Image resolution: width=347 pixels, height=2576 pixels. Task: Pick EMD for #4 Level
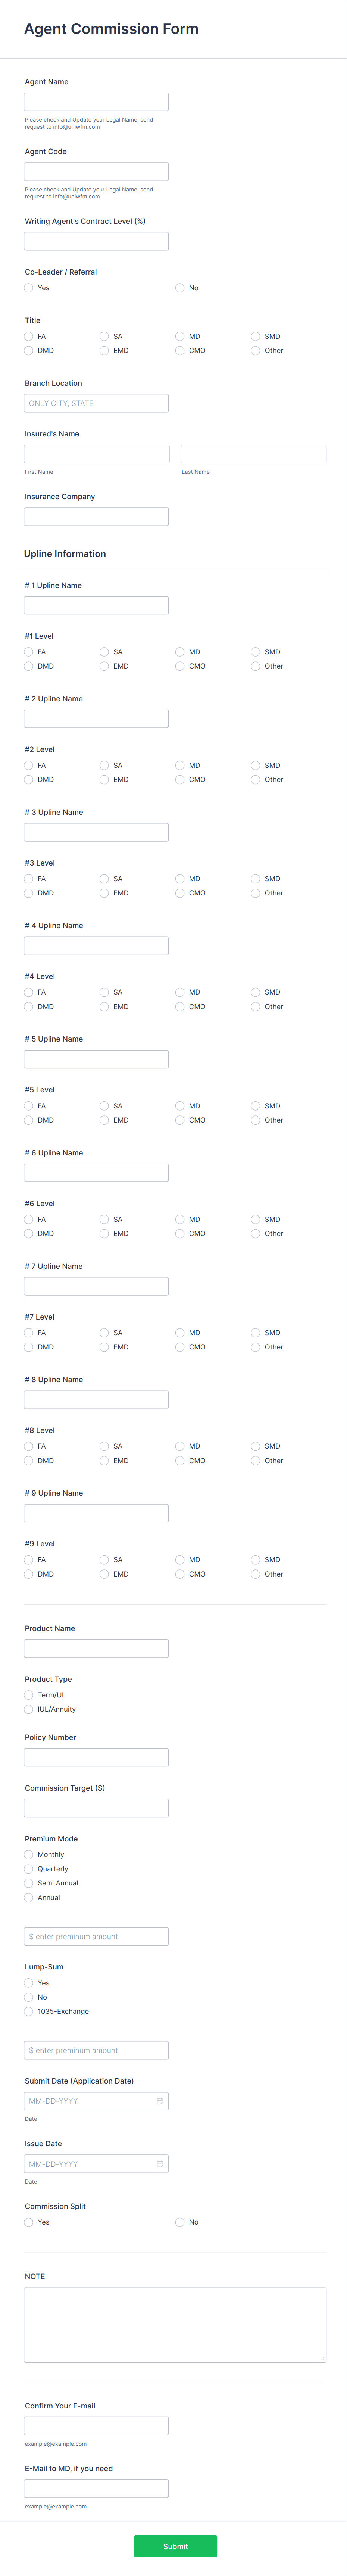tap(104, 1007)
